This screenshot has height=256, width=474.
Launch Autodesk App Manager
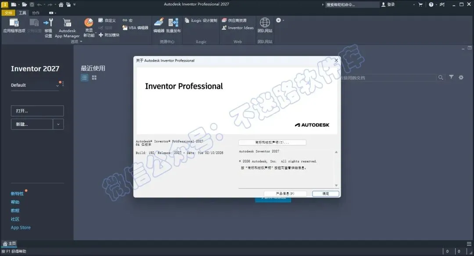pos(67,28)
